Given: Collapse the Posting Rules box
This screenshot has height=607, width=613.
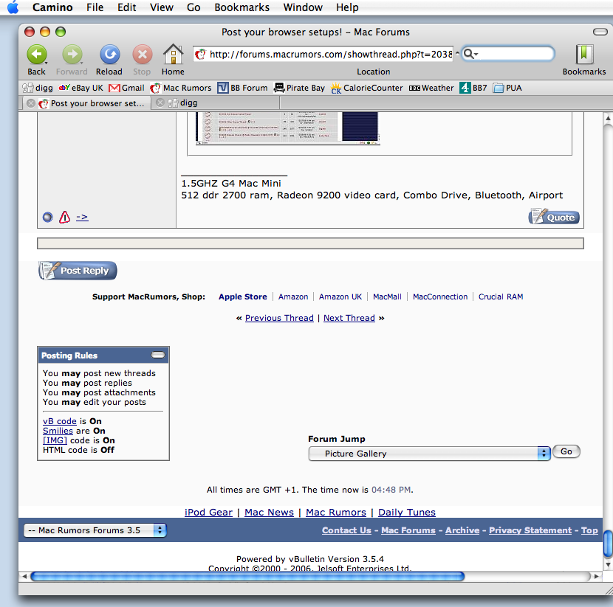Looking at the screenshot, I should (158, 355).
